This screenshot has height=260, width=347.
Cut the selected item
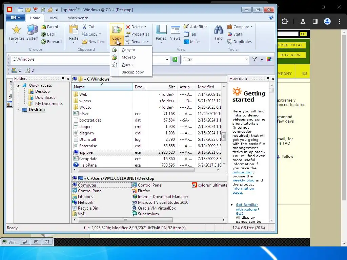88,27
